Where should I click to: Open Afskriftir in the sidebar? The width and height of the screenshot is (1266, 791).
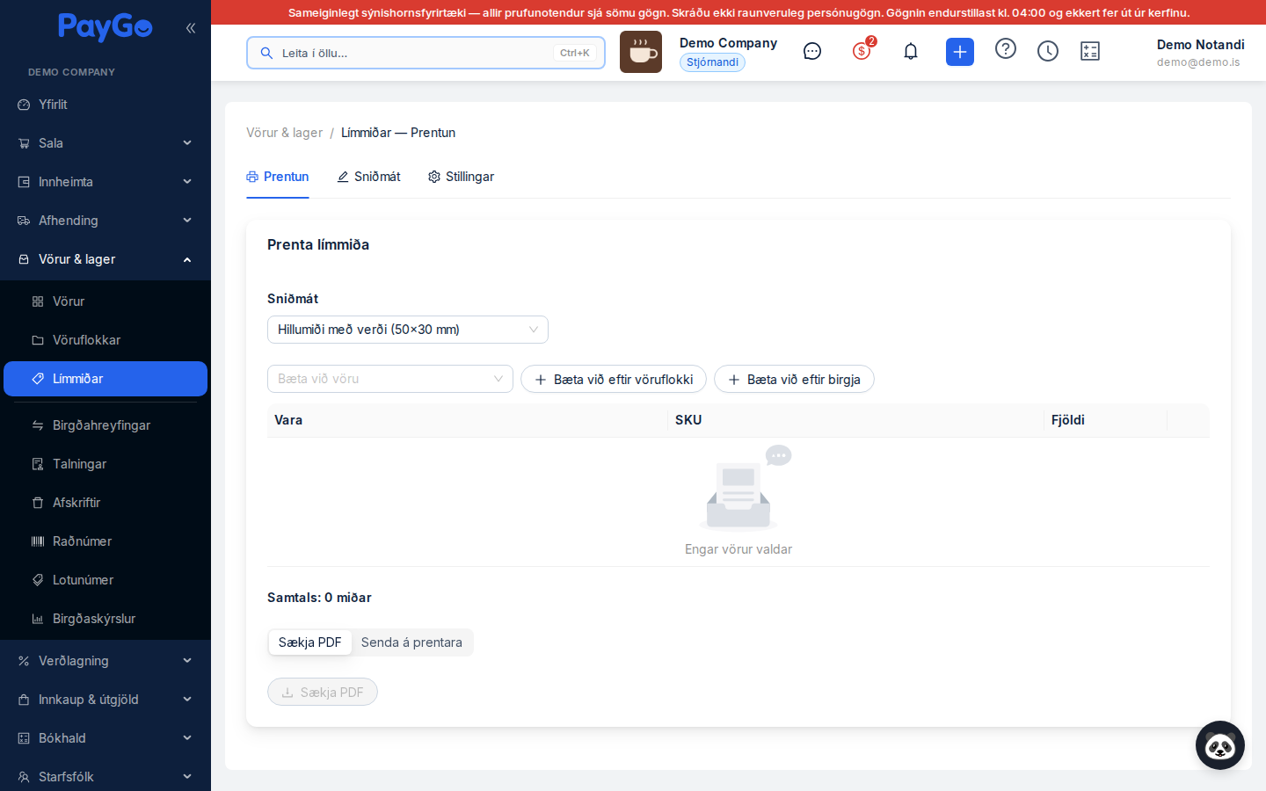coord(105,503)
